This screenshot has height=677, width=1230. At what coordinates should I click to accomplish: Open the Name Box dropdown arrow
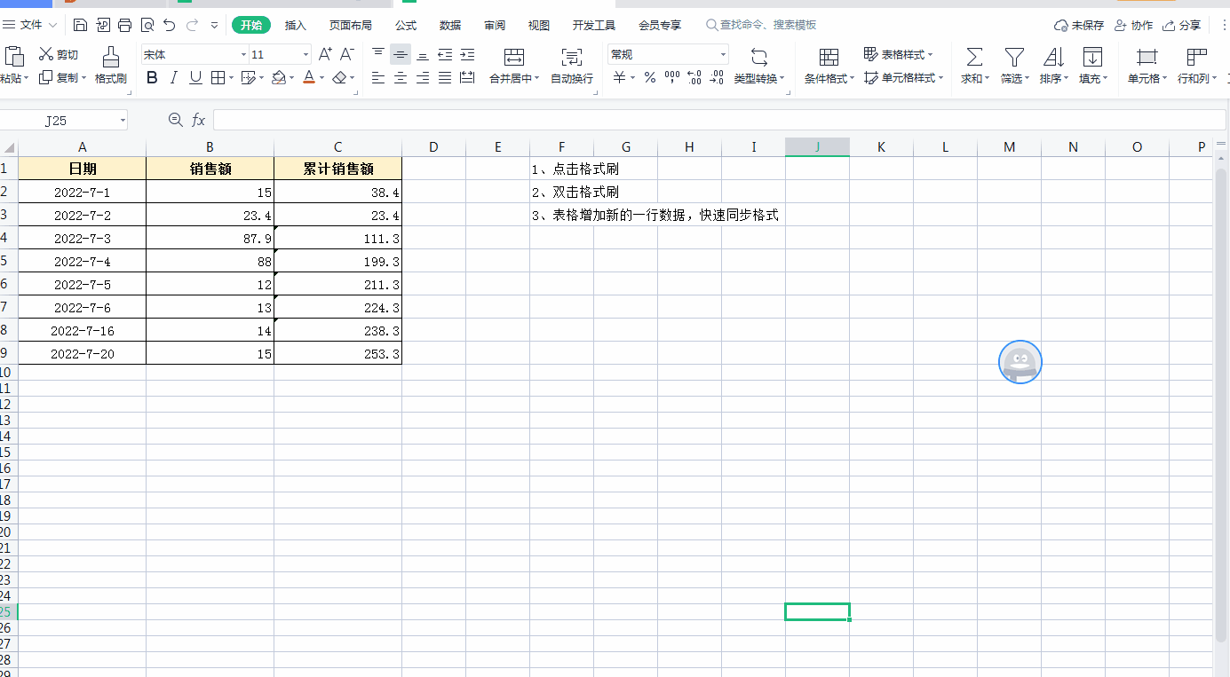pos(122,120)
